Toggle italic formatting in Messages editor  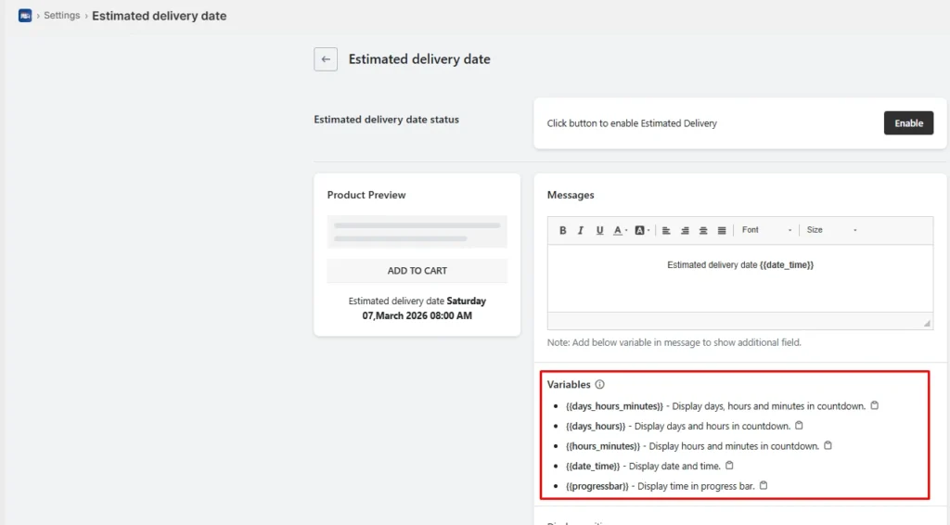[581, 230]
